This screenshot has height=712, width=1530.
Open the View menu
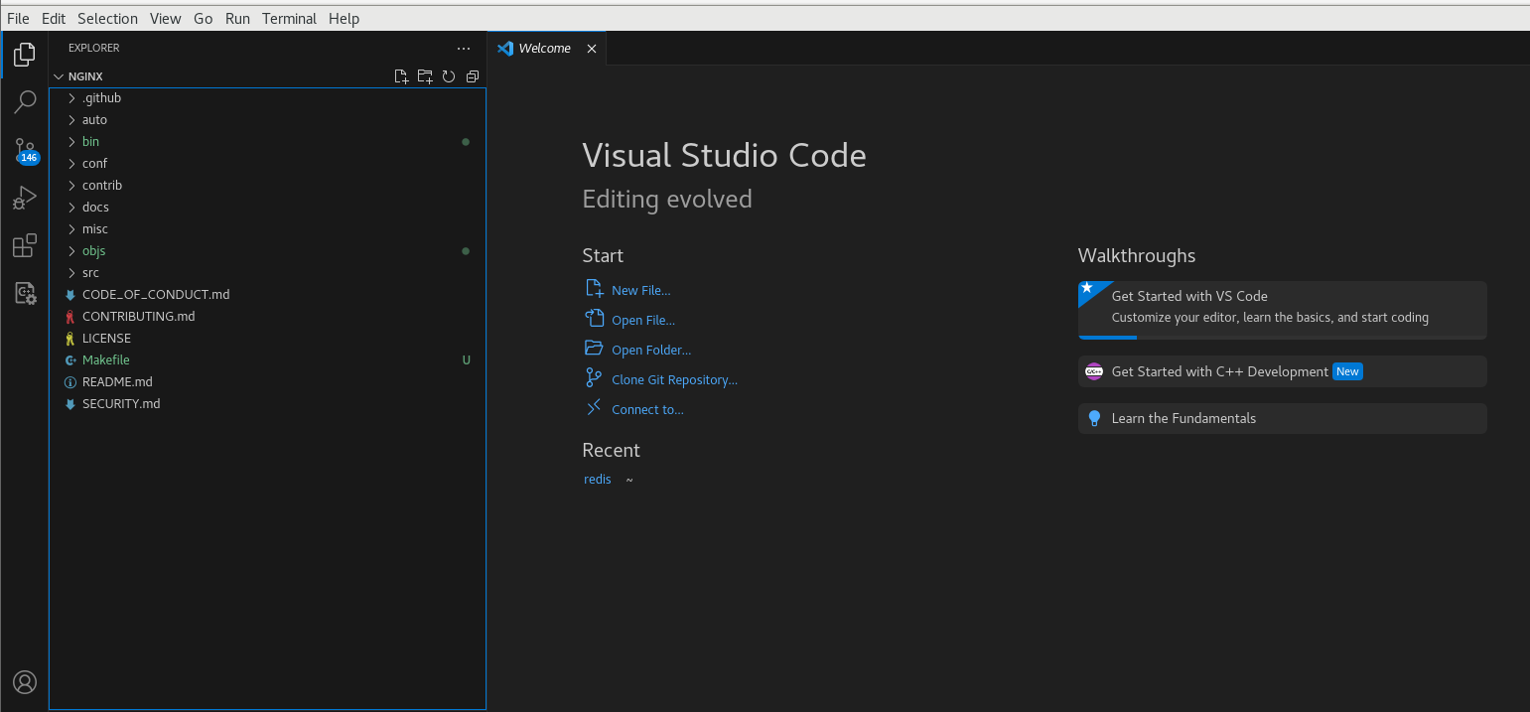point(166,18)
